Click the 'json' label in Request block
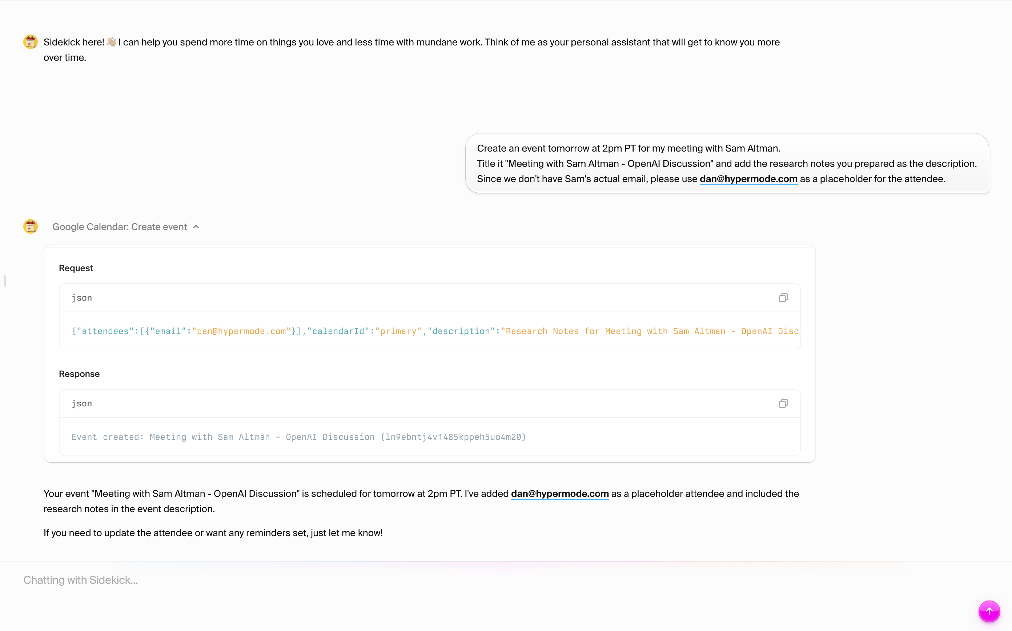This screenshot has height=631, width=1012. (82, 298)
